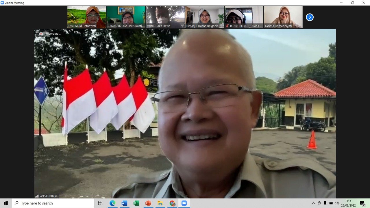Image resolution: width=370 pixels, height=208 pixels.
Task: Open Microsoft Edge from taskbar
Action: pos(112,203)
